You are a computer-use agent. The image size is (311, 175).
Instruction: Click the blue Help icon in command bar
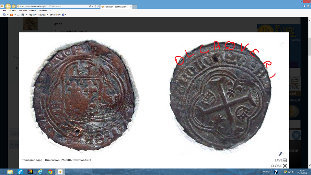63,15
